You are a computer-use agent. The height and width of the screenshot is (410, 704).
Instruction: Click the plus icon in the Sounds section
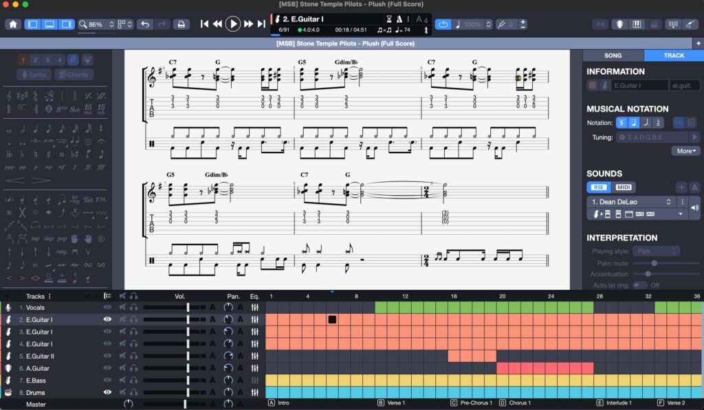pyautogui.click(x=681, y=187)
